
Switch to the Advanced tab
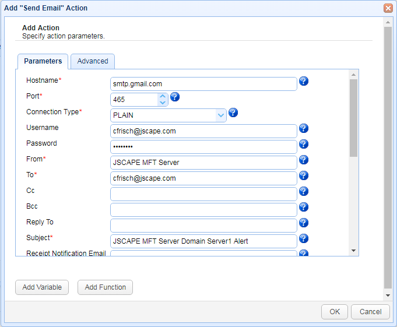pos(93,61)
